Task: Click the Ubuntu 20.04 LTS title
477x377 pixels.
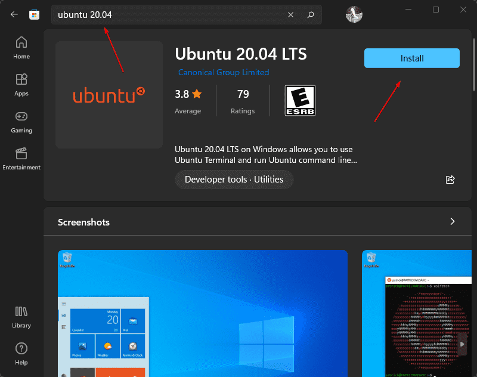Action: 241,54
